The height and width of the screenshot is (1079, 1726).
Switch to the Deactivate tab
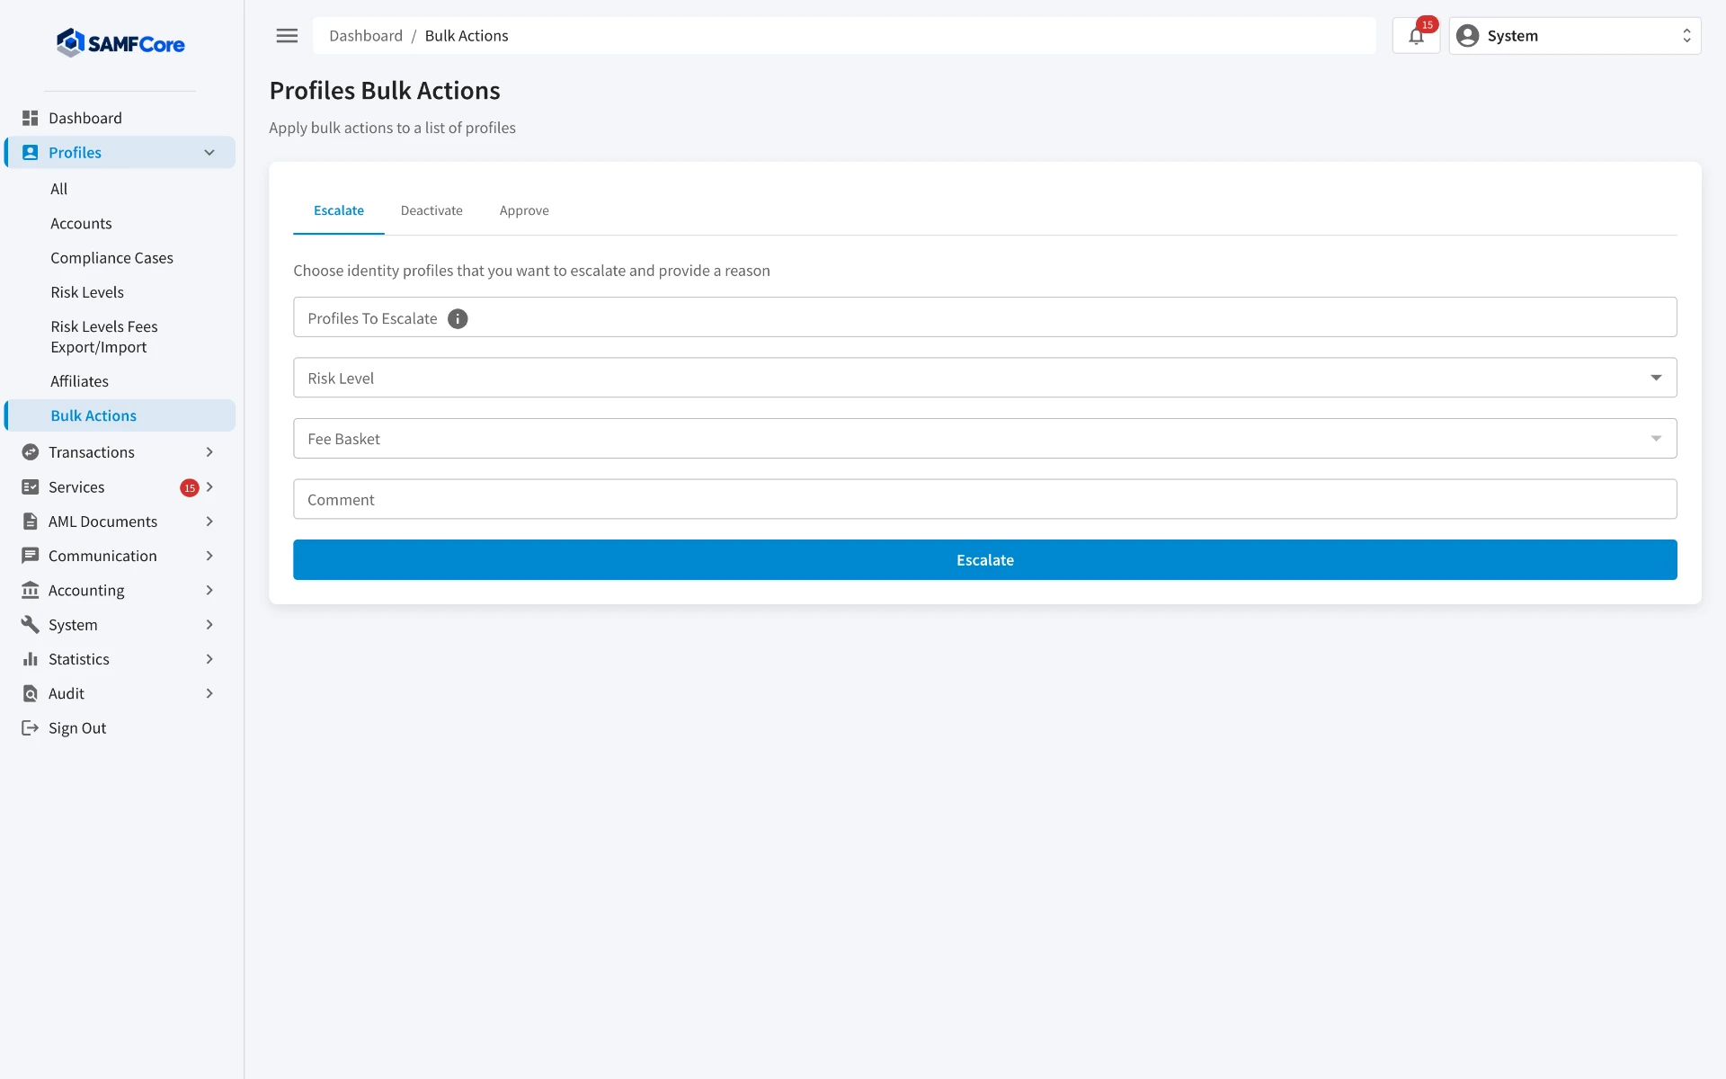pyautogui.click(x=431, y=210)
